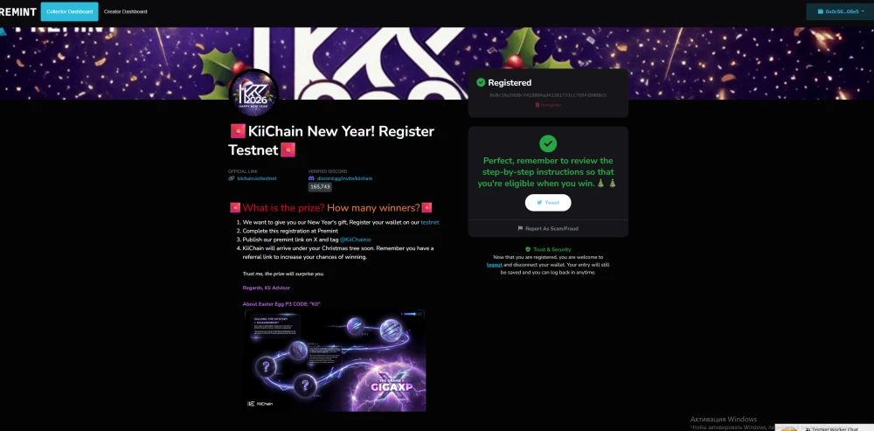
Task: Click the 165,743 member count badge
Action: (320, 187)
